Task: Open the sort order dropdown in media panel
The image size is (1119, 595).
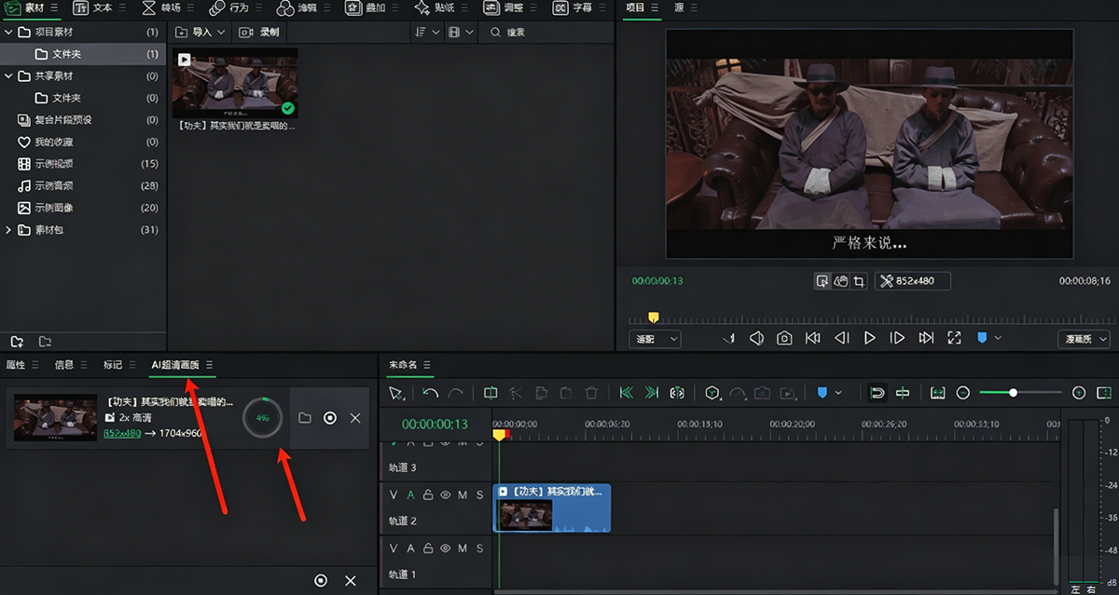Action: pos(426,32)
